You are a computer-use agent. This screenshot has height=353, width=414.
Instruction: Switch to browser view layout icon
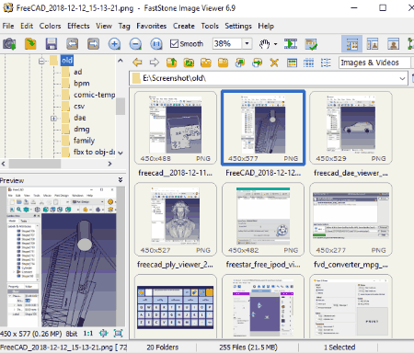351,44
